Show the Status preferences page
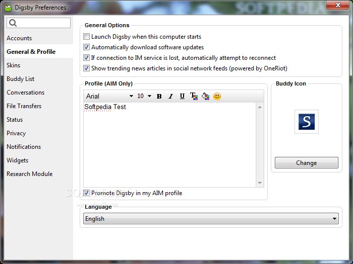 coord(38,120)
